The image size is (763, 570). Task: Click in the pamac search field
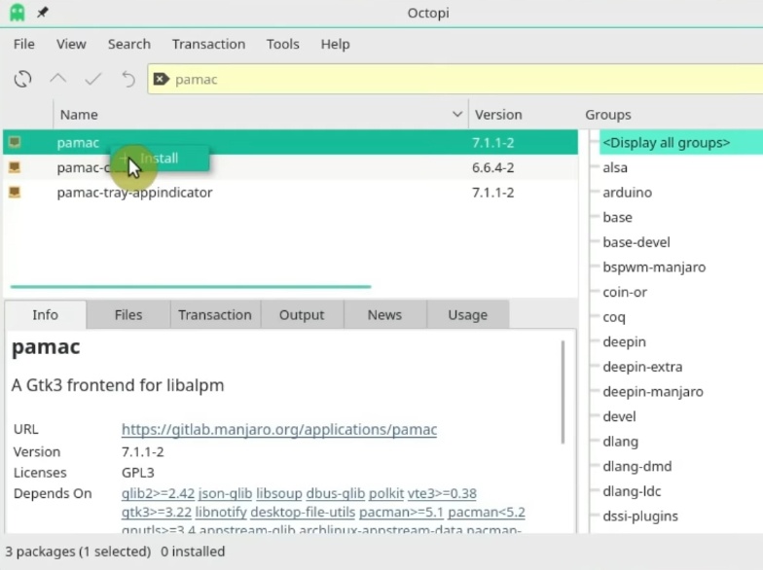pyautogui.click(x=457, y=79)
